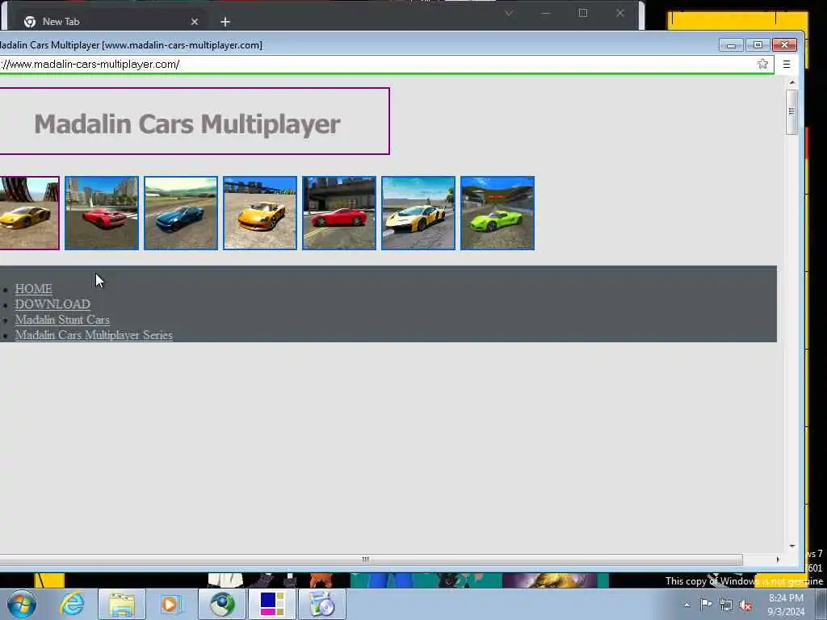This screenshot has width=827, height=620.
Task: Select the white and yellow car thumbnail
Action: [418, 213]
